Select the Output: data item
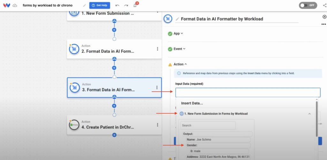 tap(217, 134)
